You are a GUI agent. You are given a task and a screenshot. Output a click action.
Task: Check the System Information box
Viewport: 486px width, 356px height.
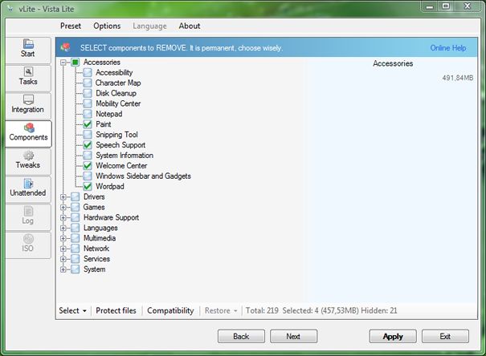pyautogui.click(x=88, y=156)
